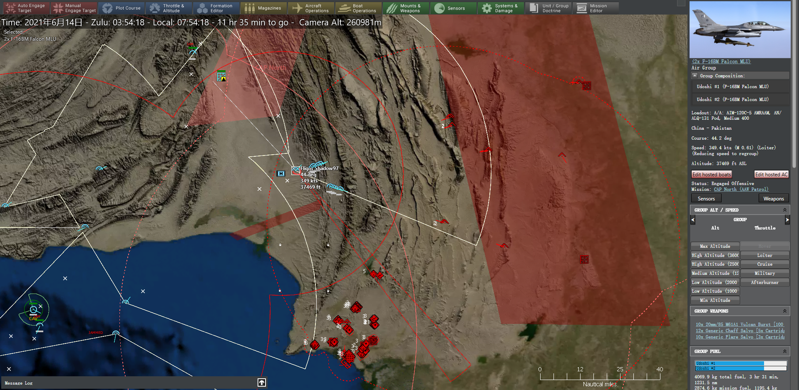Open Mounts & Weapons
Image resolution: width=799 pixels, height=390 pixels.
point(406,8)
